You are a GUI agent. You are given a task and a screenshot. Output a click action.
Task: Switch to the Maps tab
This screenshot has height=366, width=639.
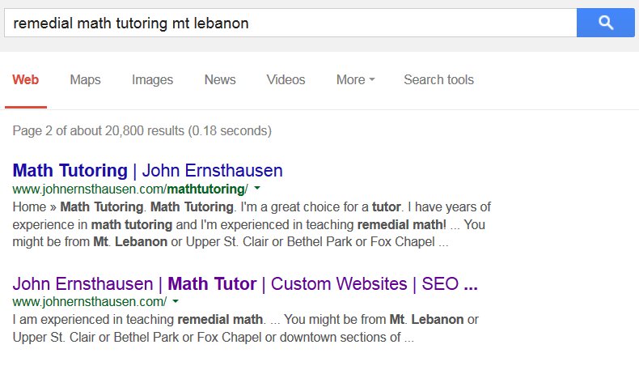[x=85, y=79]
